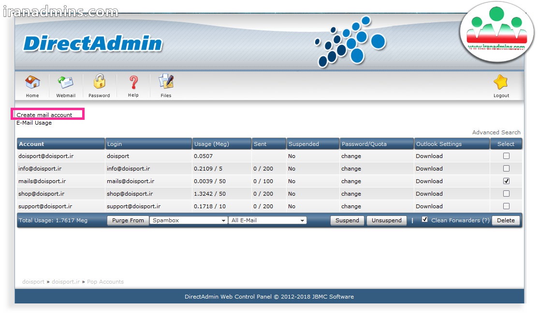
Task: Click the Total Usage: 1.7617 Meg text
Action: pos(53,220)
